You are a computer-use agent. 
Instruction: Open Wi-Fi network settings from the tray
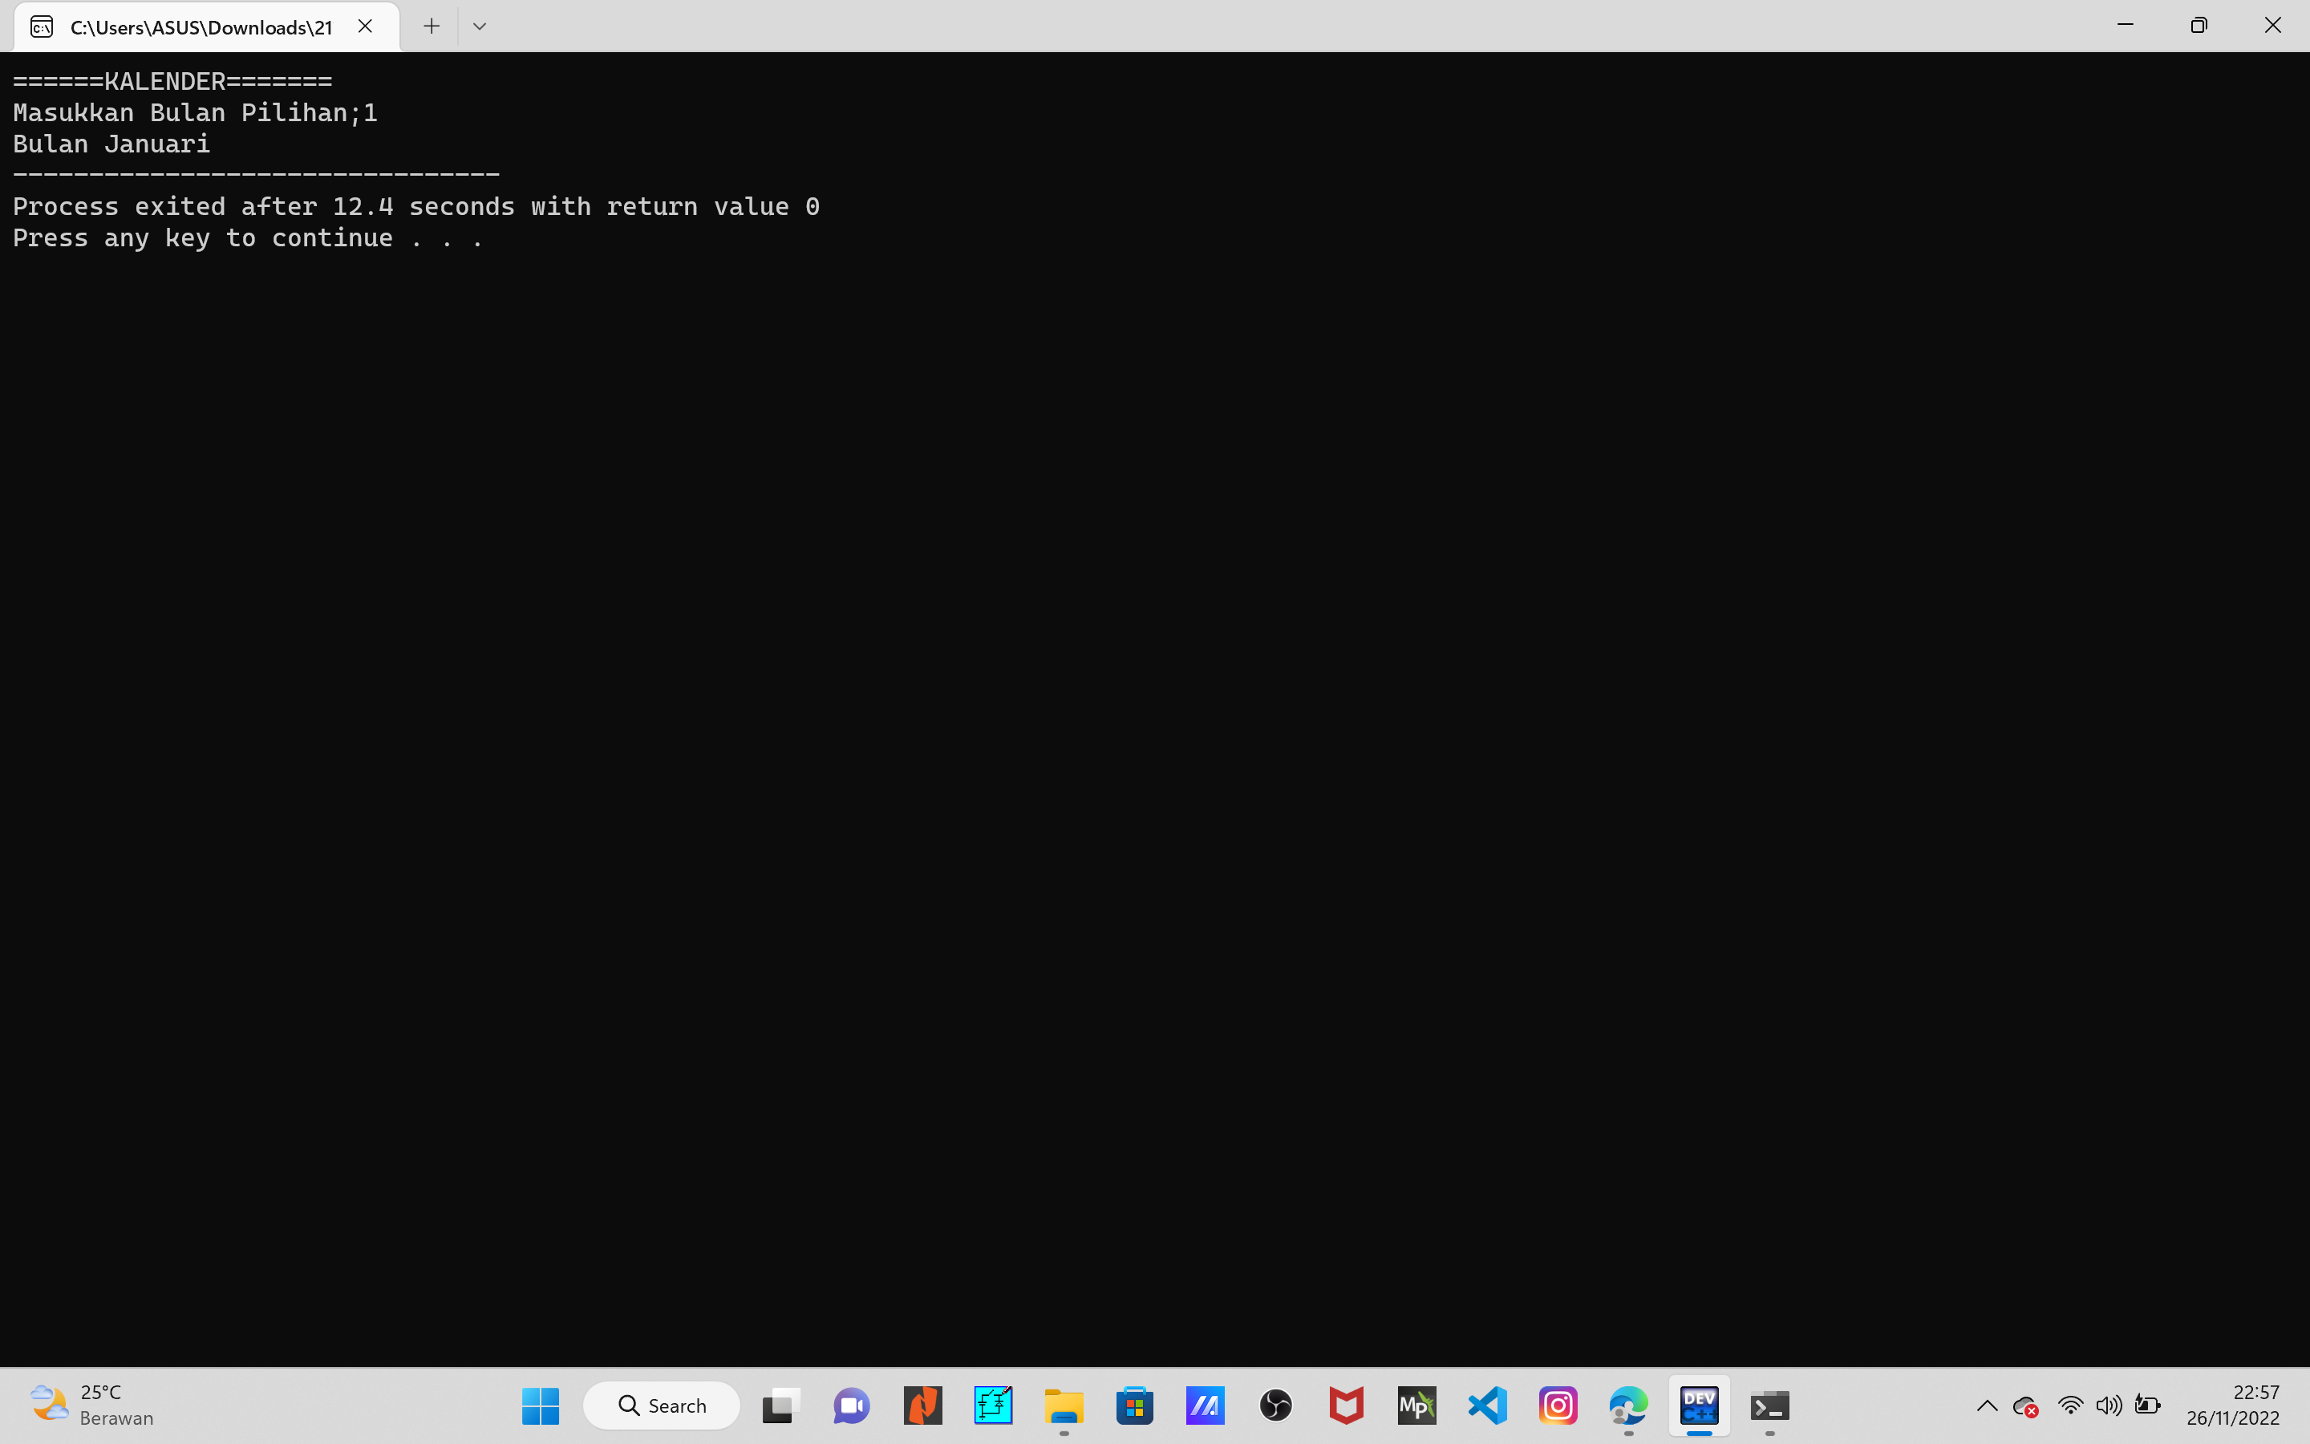click(x=2069, y=1405)
